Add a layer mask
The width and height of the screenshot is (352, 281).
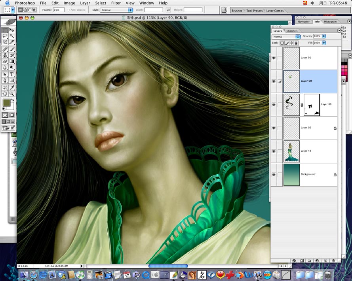[302, 260]
